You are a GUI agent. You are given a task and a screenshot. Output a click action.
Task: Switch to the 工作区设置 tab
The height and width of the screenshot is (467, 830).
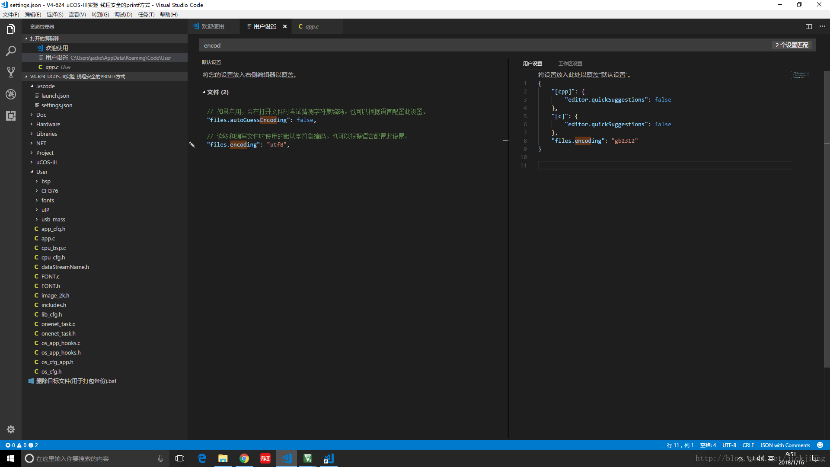coord(570,64)
